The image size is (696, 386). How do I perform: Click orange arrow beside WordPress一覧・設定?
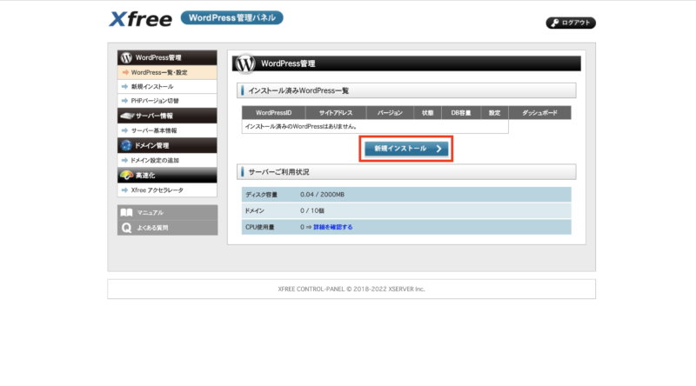[x=125, y=72]
